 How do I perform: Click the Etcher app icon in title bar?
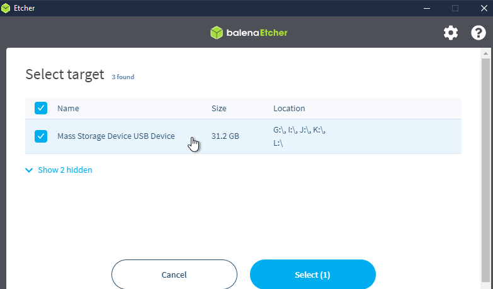pos(6,8)
